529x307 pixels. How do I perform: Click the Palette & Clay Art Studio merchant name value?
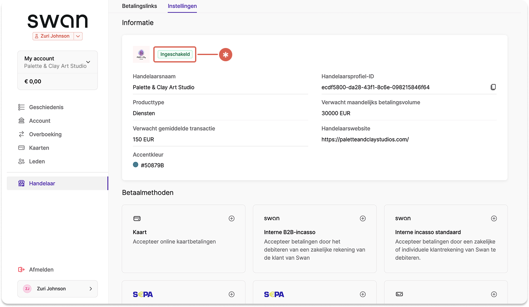tap(164, 87)
